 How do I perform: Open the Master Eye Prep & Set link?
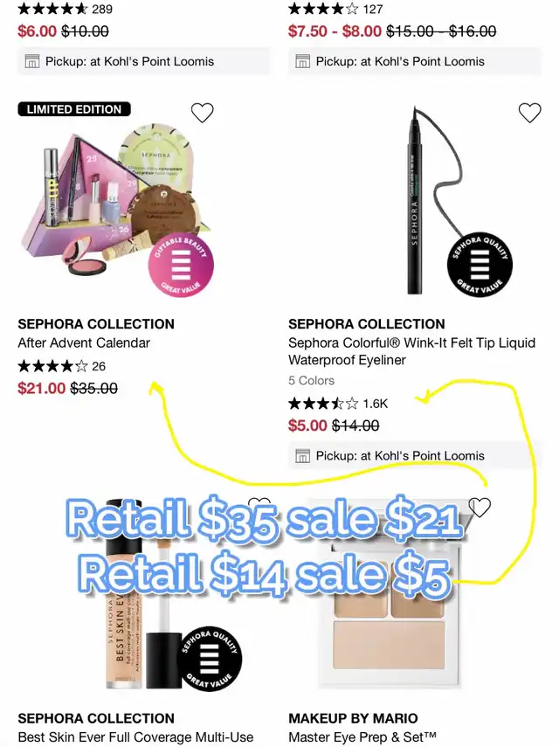[362, 737]
